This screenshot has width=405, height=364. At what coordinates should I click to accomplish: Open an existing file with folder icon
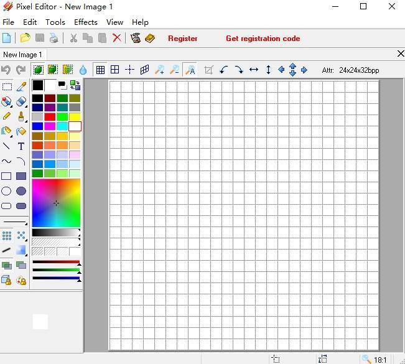[x=25, y=38]
